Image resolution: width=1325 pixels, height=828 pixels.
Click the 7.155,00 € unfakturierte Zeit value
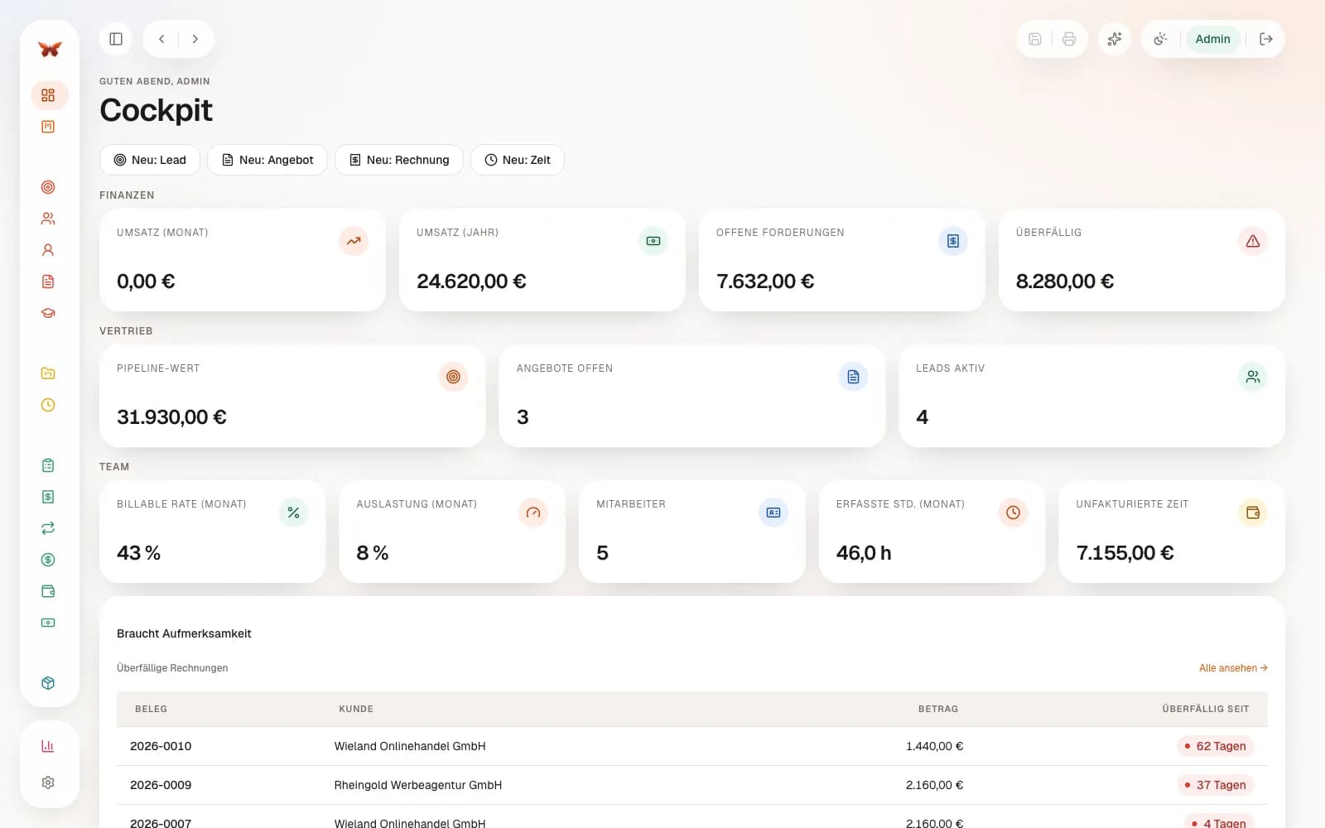(x=1125, y=552)
